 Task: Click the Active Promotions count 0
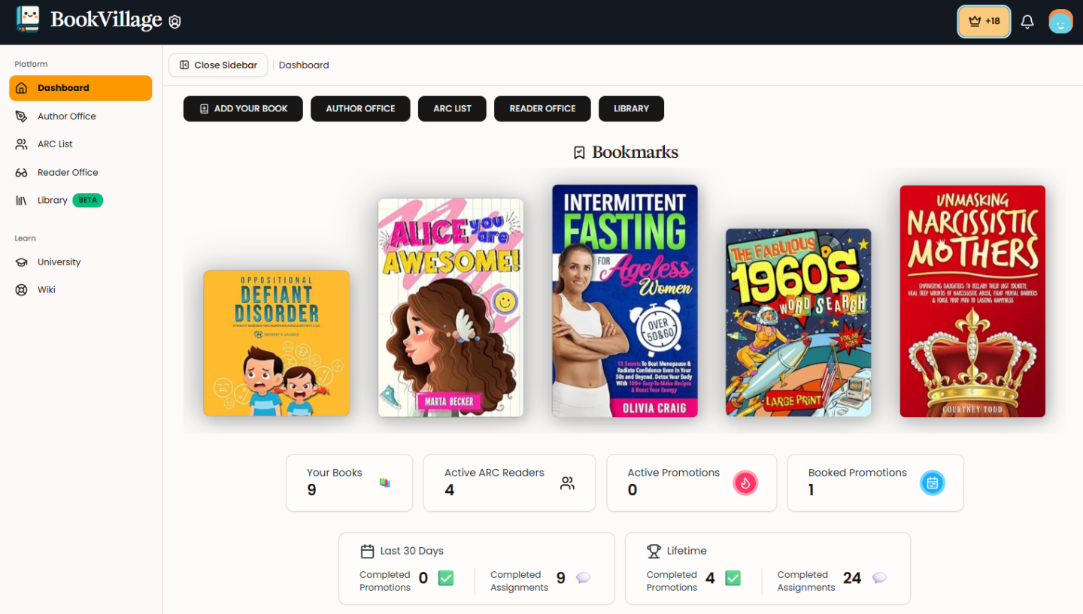click(x=633, y=490)
